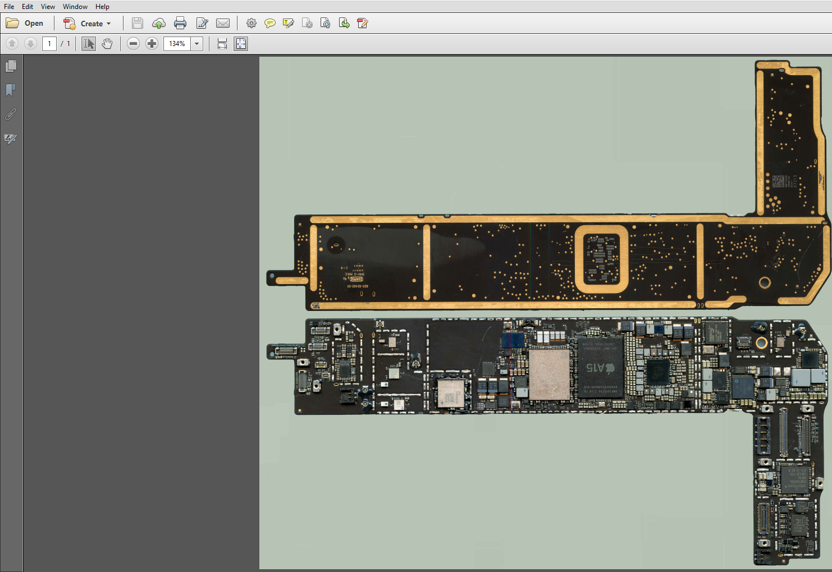Open the Window menu
The image size is (832, 572).
tap(75, 6)
